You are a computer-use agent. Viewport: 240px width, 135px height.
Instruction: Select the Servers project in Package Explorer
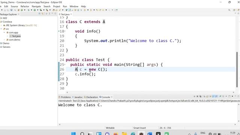click(5, 47)
